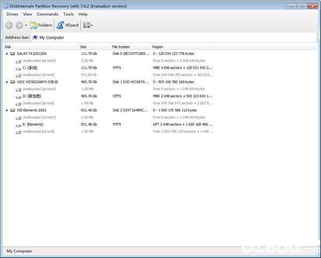Viewport: 321px width, 258px height.
Task: Sort by the Region column header
Action: coord(182,47)
